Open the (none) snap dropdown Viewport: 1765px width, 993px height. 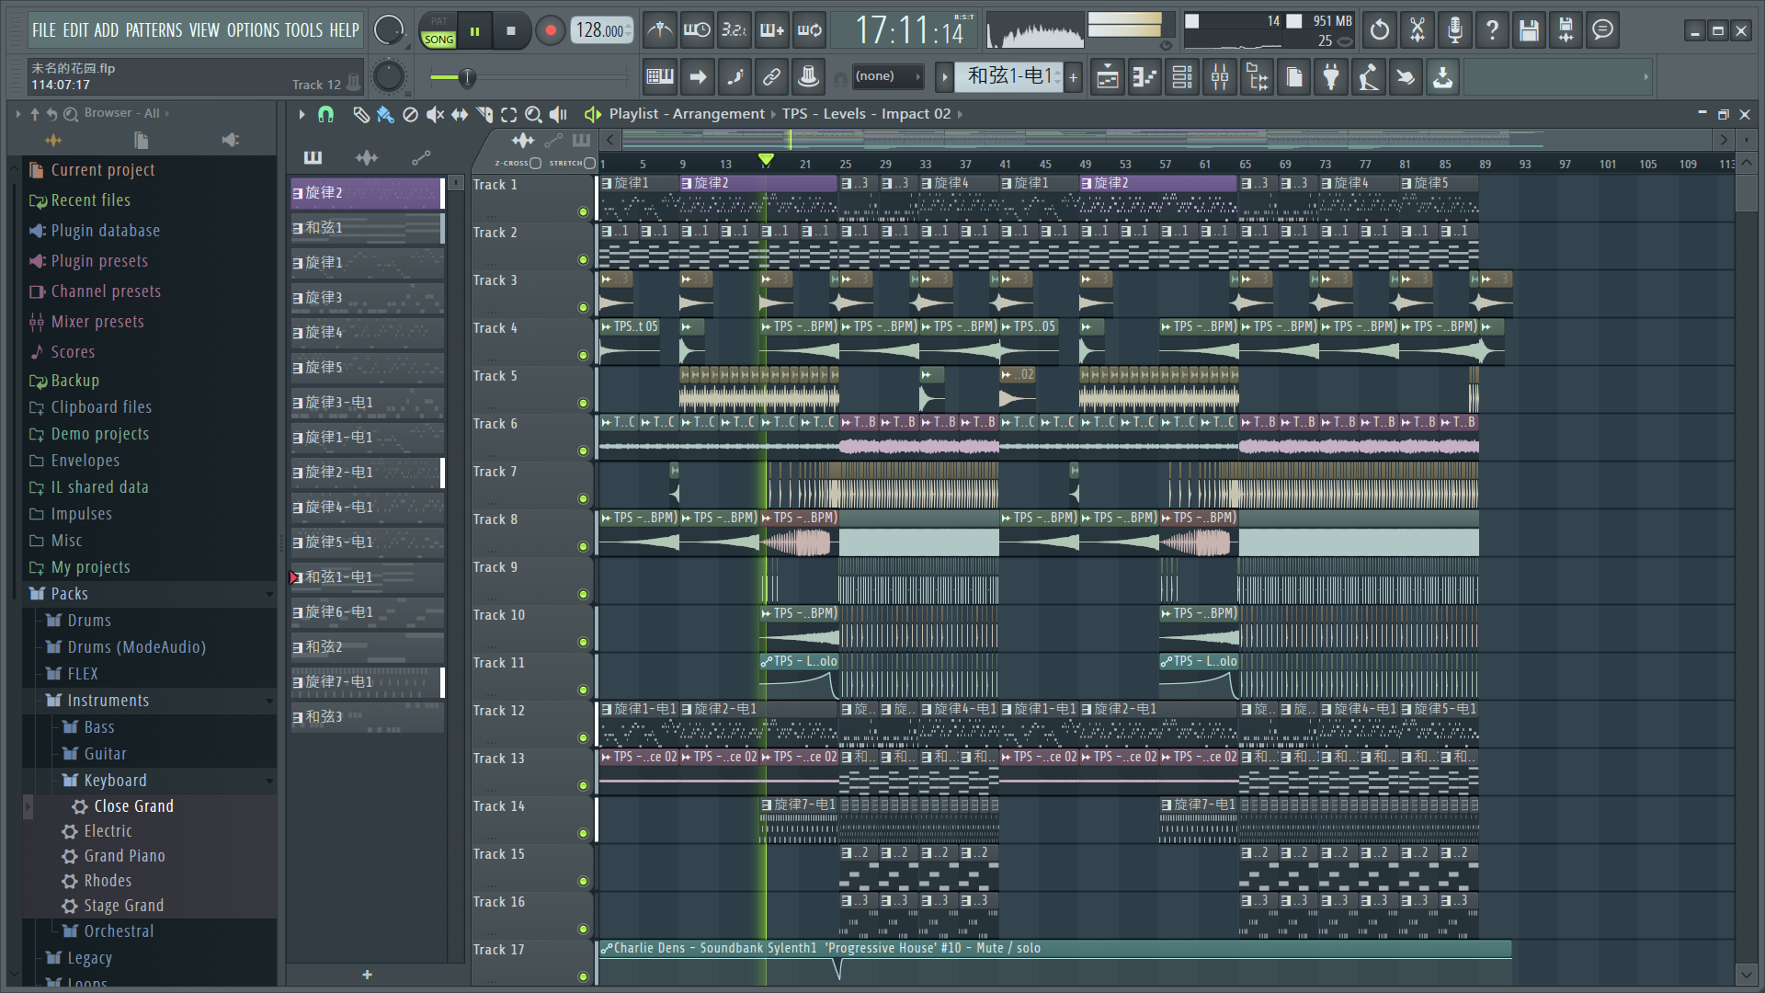[x=887, y=77]
